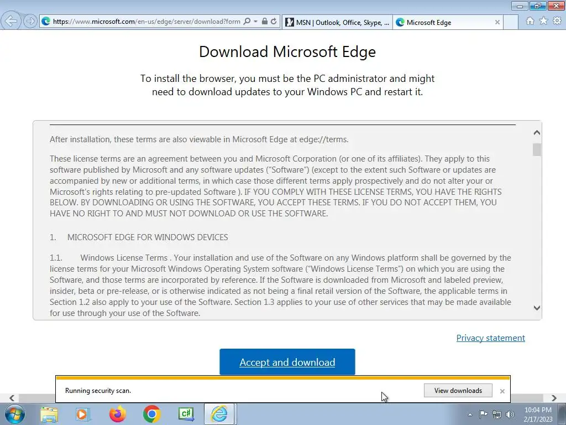Switch to the MSN Outlook tab
Screen dimensions: 566x425
click(337, 22)
